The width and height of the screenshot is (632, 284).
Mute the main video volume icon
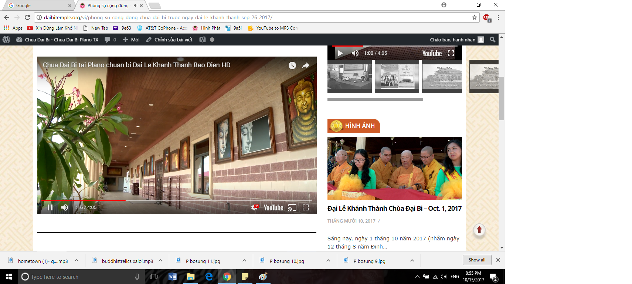65,207
